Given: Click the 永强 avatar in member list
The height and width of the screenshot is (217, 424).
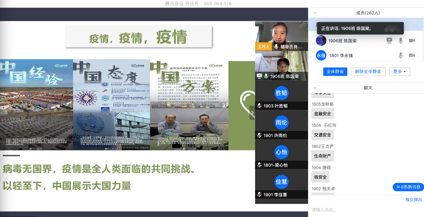Looking at the screenshot, I should click(x=321, y=56).
